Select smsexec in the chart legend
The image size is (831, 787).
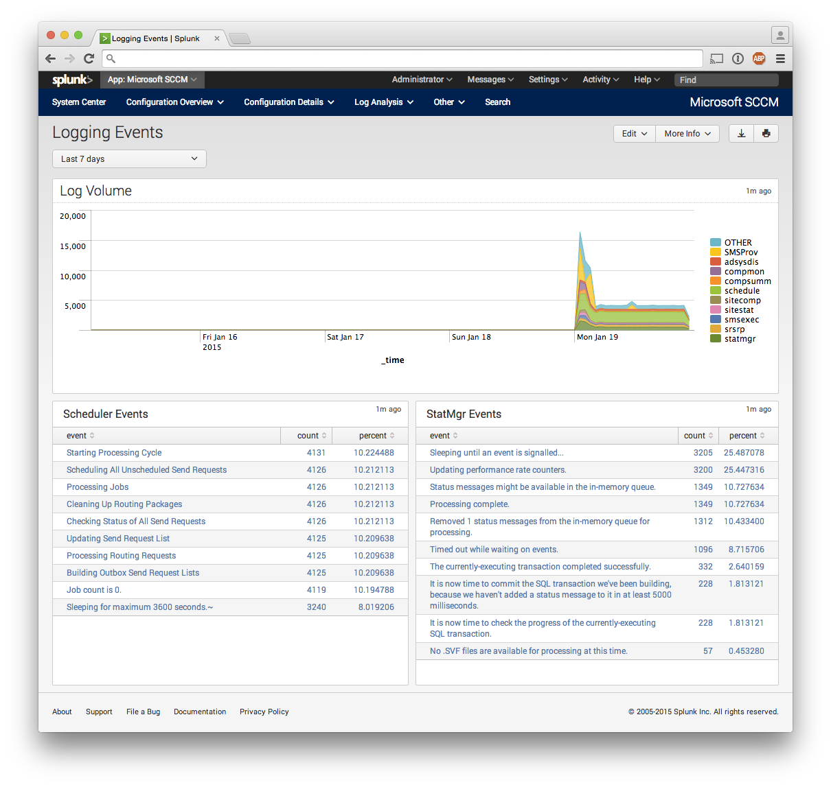coord(742,319)
